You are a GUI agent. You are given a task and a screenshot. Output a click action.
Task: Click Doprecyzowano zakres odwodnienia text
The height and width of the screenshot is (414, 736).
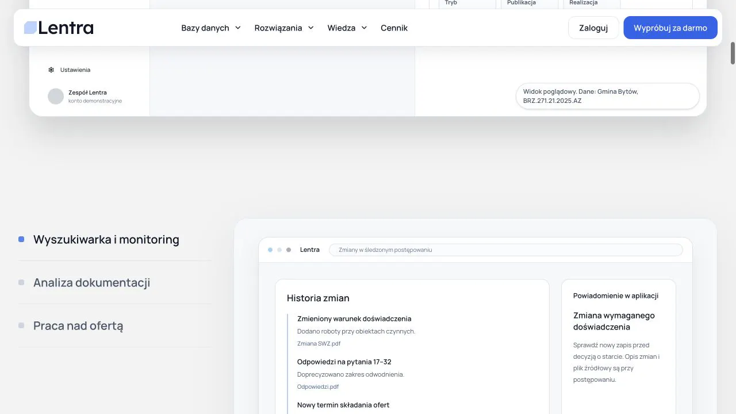pos(351,374)
